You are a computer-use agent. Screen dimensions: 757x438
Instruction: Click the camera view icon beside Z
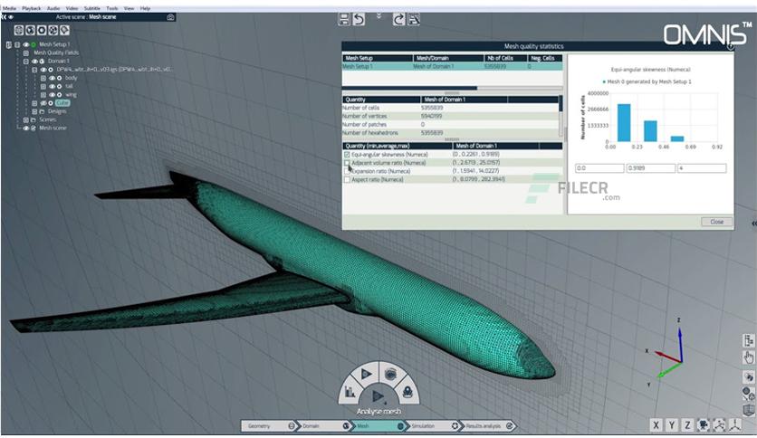click(704, 425)
